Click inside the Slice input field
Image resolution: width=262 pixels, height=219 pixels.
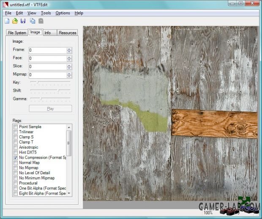48,67
